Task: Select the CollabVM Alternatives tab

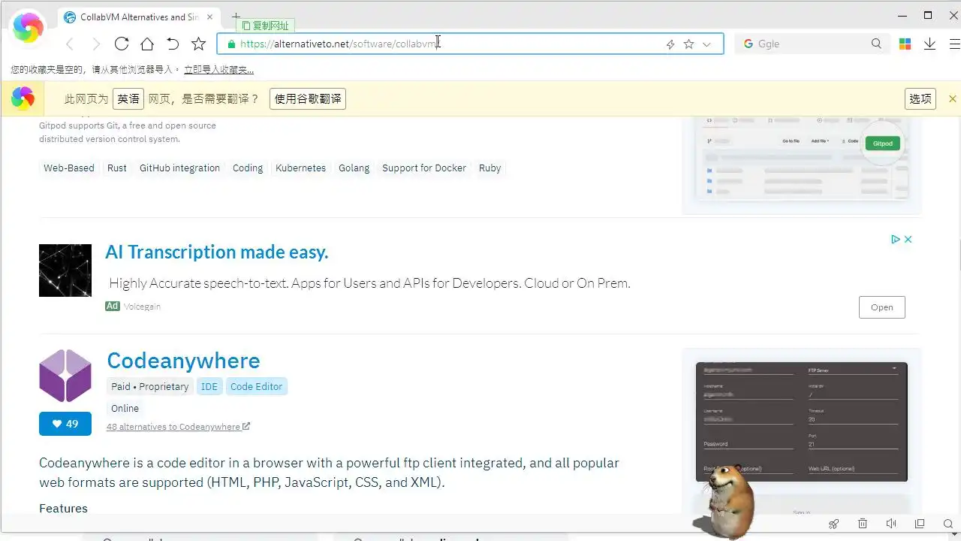Action: 140,17
